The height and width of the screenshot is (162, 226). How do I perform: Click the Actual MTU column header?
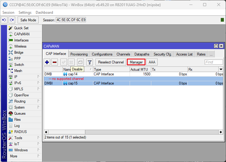(x=140, y=70)
